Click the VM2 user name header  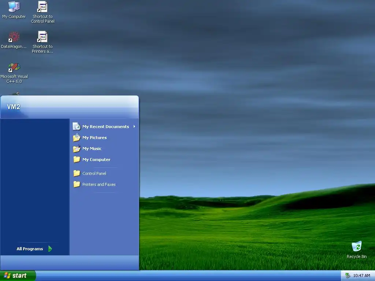(14, 107)
